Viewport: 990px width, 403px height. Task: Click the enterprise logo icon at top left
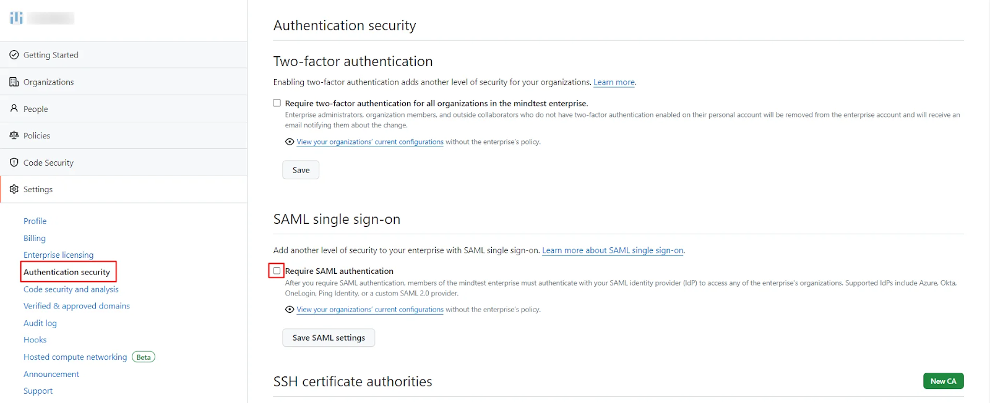(x=16, y=18)
